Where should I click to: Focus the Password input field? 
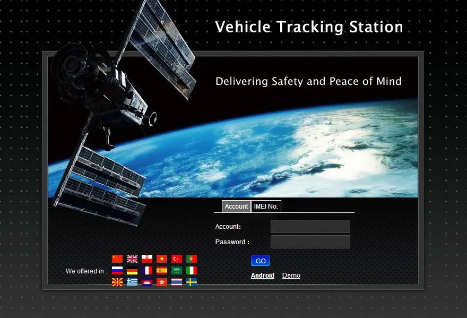[310, 242]
